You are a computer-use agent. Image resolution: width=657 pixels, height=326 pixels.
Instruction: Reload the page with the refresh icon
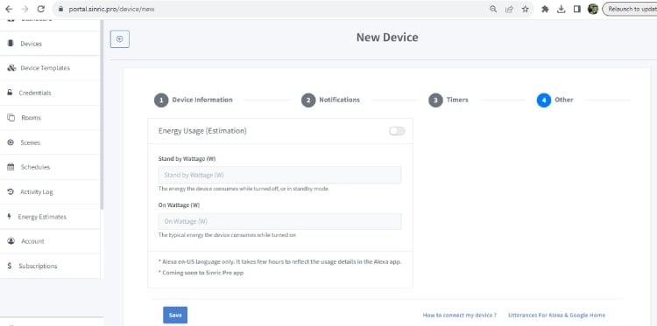pyautogui.click(x=40, y=9)
